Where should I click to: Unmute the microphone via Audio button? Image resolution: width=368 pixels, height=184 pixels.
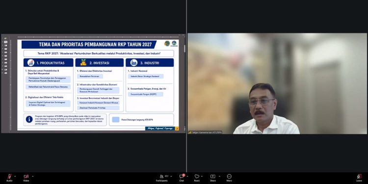tap(9, 178)
